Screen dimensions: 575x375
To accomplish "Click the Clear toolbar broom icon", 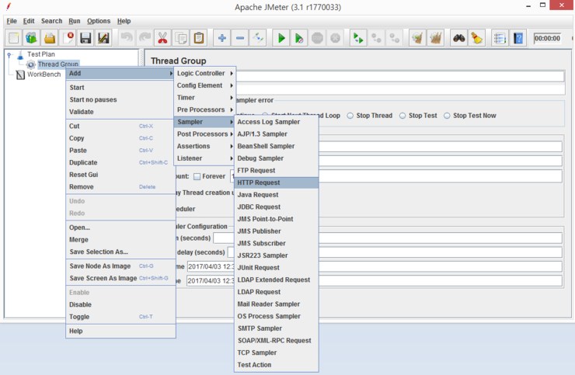I will point(417,38).
